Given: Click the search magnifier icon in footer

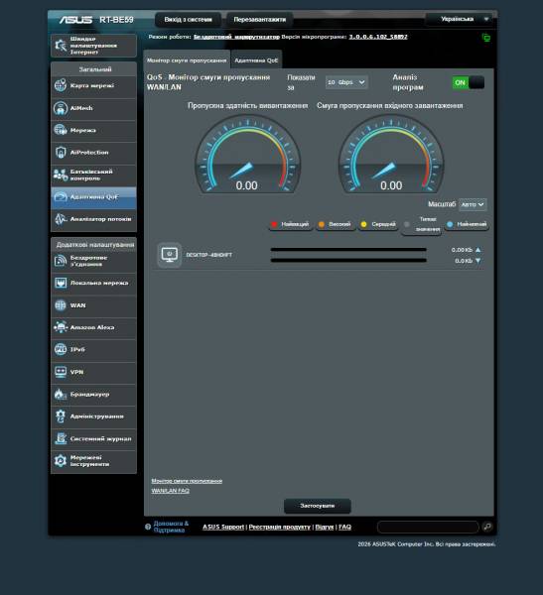Looking at the screenshot, I should [487, 527].
